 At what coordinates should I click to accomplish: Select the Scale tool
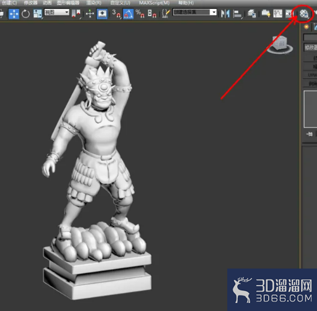pos(38,14)
